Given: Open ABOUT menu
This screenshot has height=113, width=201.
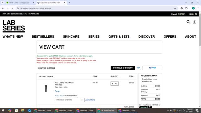Looking at the screenshot, I should pyautogui.click(x=191, y=37).
